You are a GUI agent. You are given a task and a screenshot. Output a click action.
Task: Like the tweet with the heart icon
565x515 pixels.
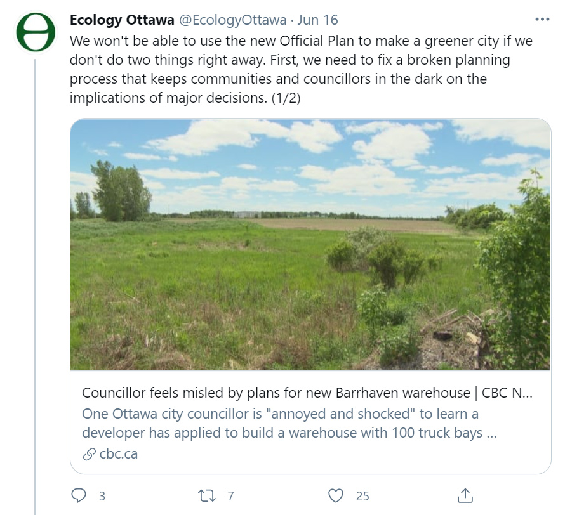click(336, 495)
